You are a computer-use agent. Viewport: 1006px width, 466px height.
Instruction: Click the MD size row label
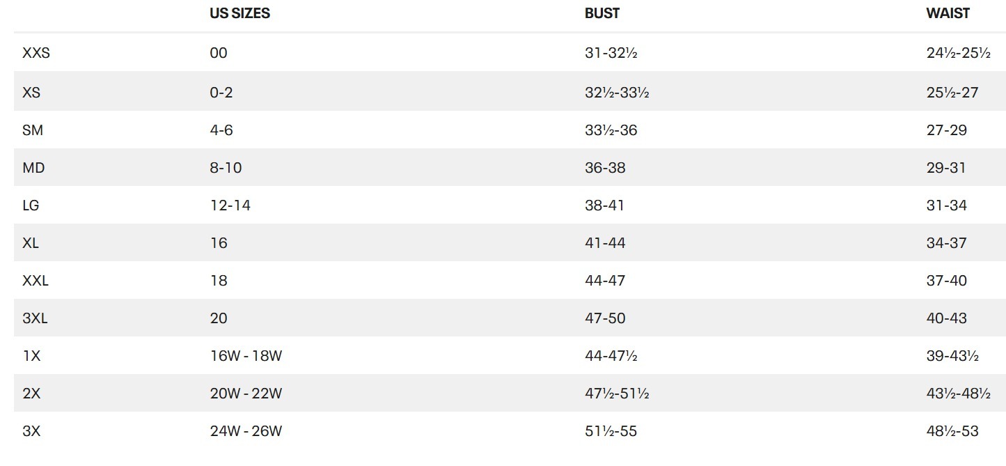pyautogui.click(x=33, y=168)
